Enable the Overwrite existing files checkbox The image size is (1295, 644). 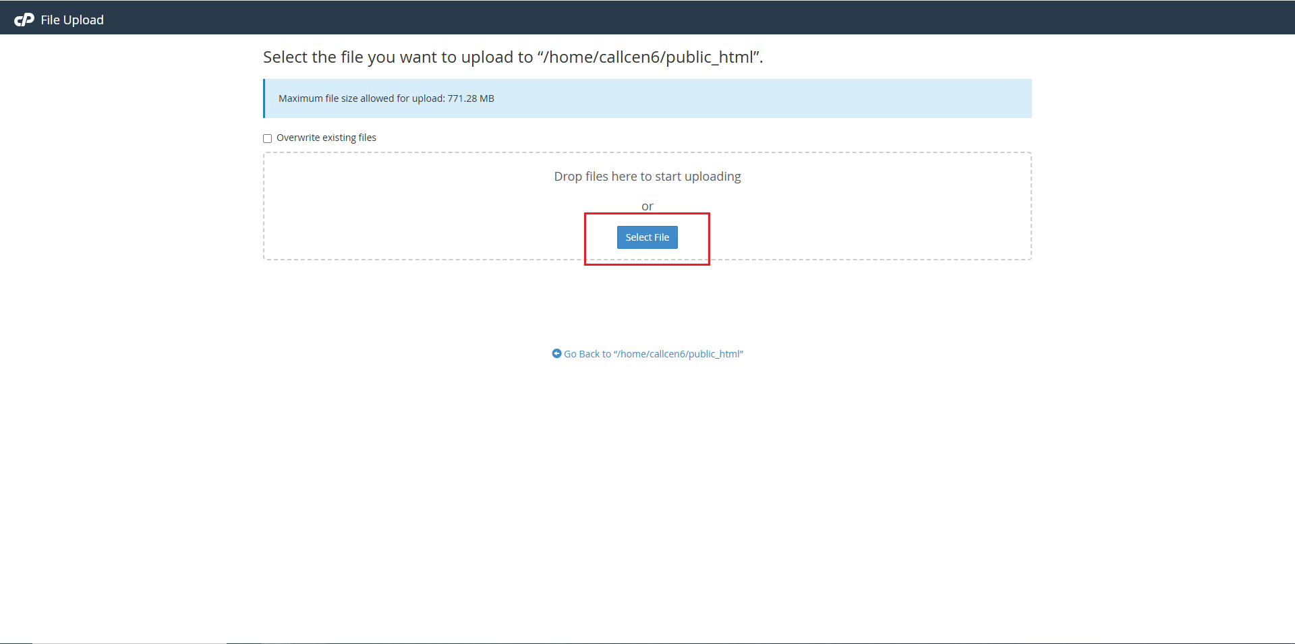[x=268, y=138]
